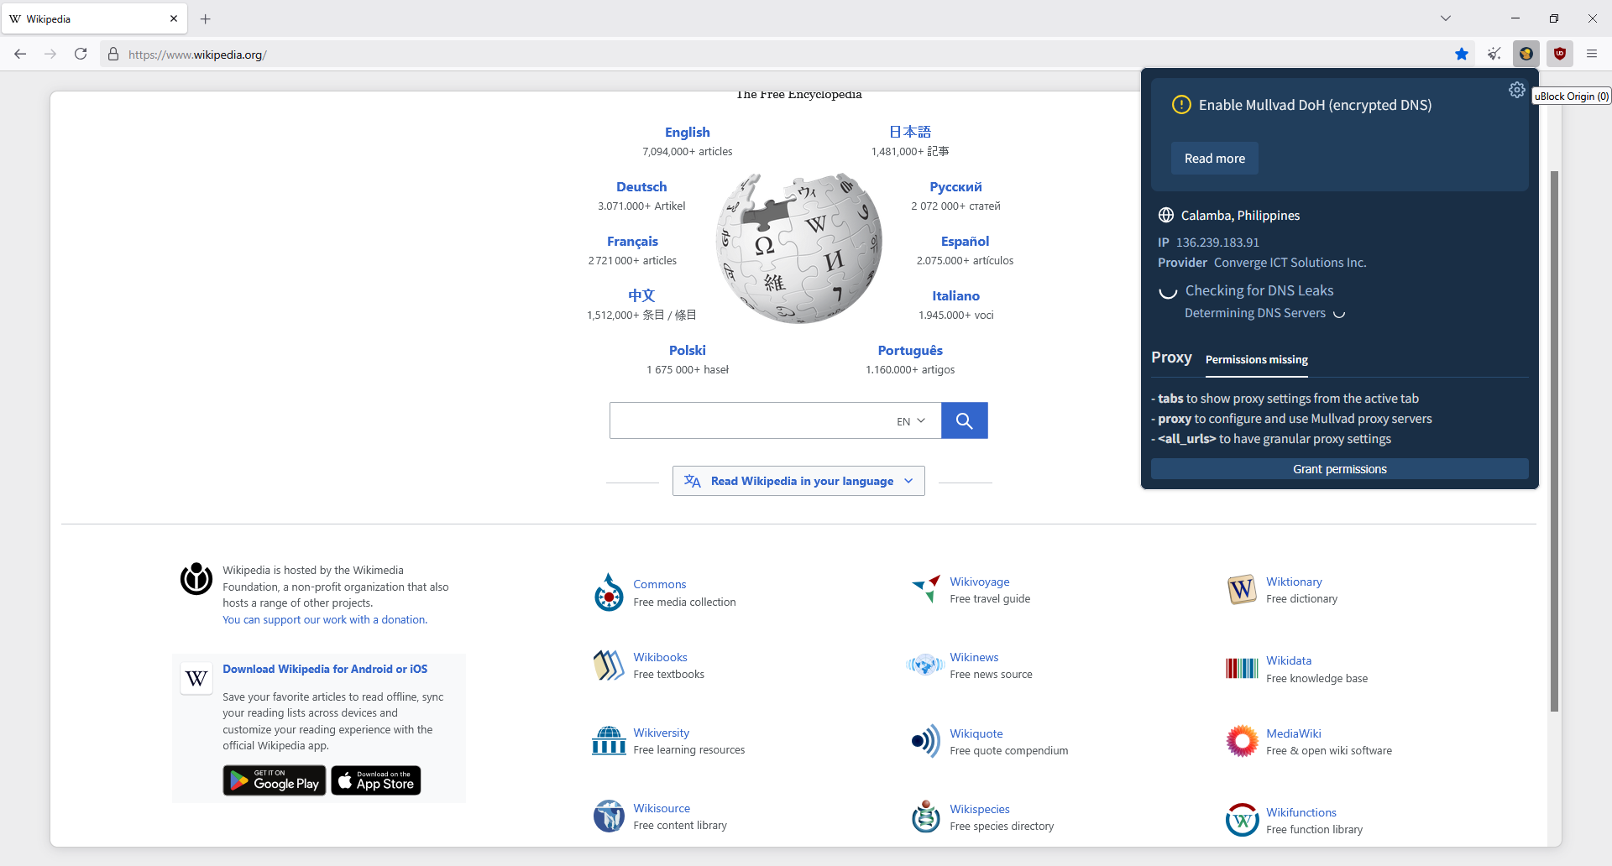Image resolution: width=1612 pixels, height=866 pixels.
Task: Click the bookmark star in address bar
Action: (x=1462, y=54)
